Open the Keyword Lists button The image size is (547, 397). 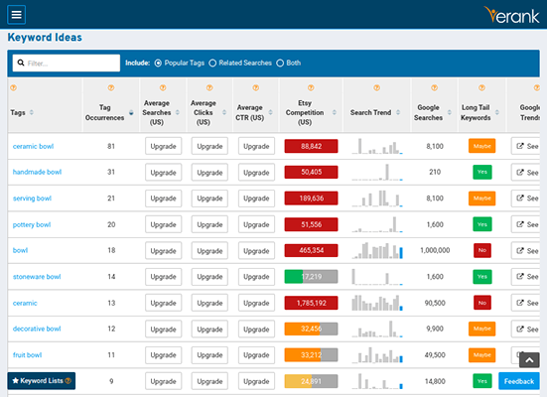[x=41, y=380]
